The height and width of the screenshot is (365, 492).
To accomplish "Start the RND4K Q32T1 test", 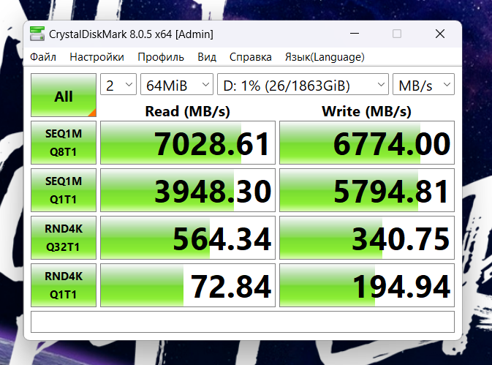I will pos(64,238).
